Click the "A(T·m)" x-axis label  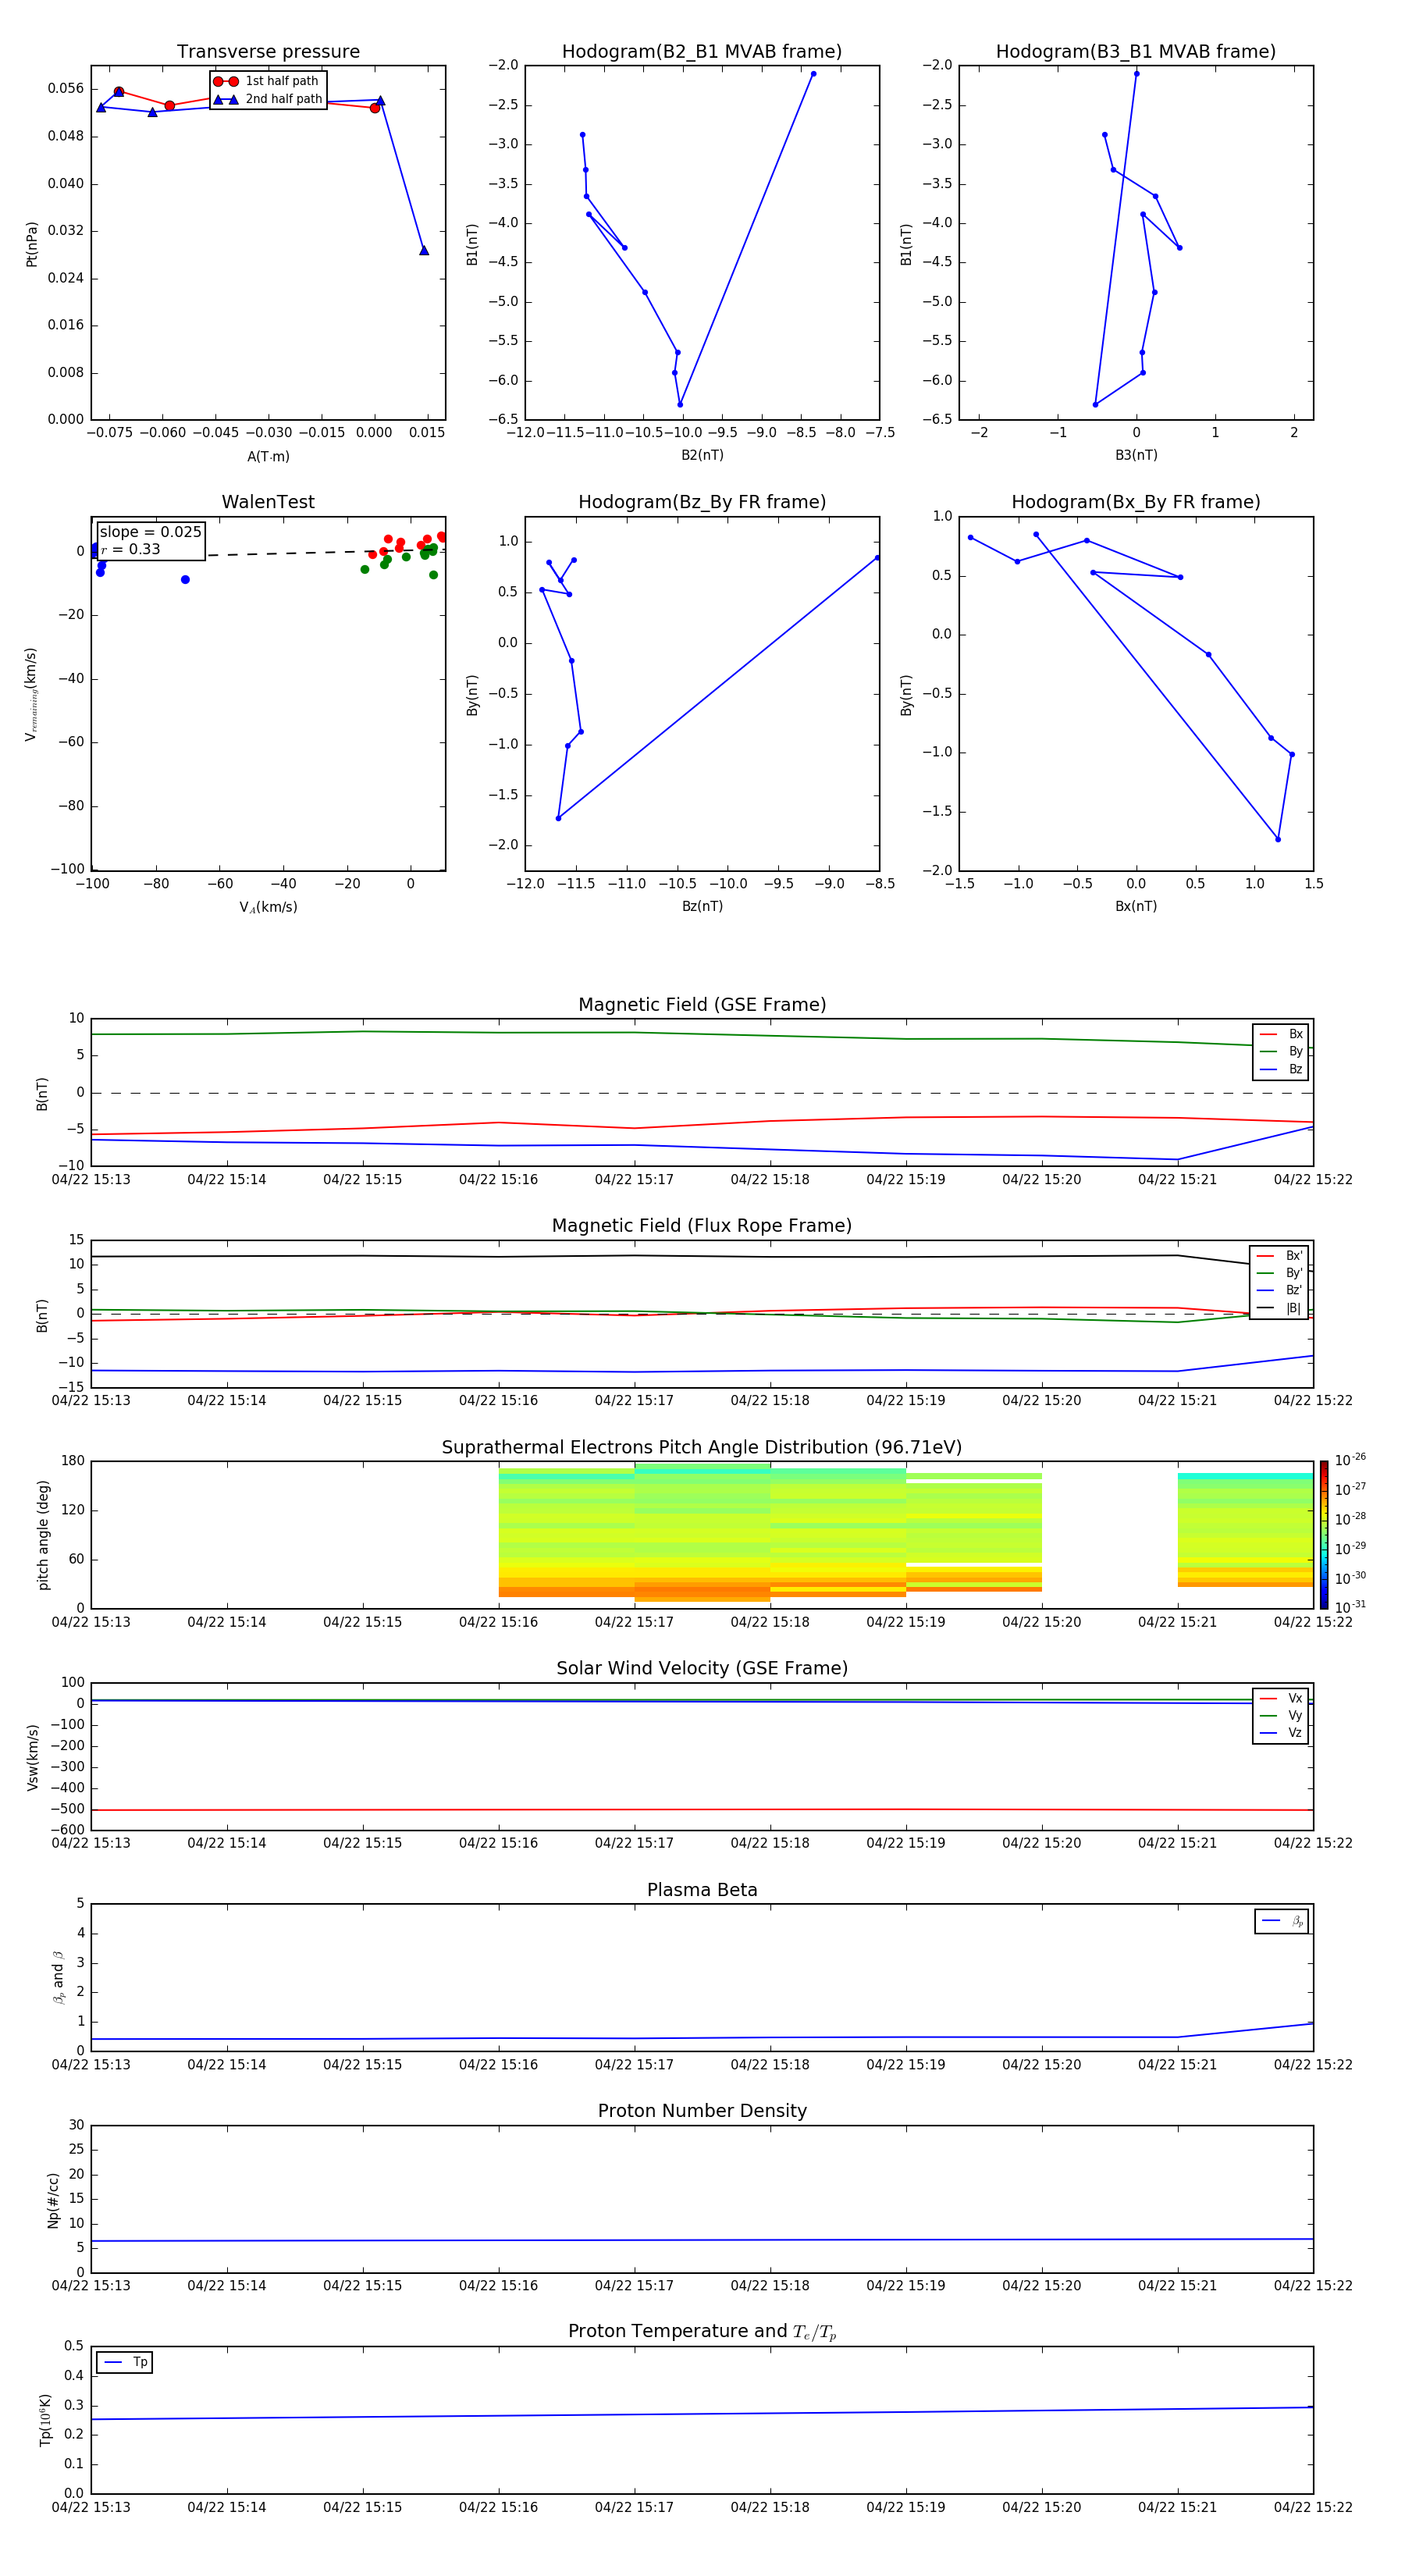click(268, 457)
